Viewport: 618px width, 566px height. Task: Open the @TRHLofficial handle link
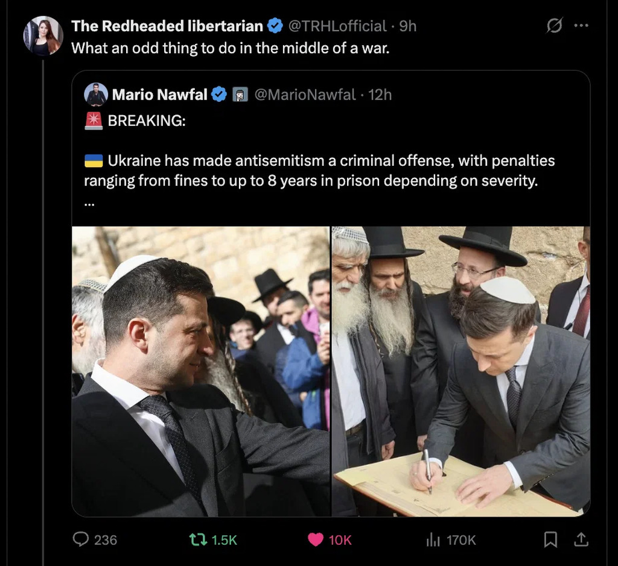click(x=337, y=26)
